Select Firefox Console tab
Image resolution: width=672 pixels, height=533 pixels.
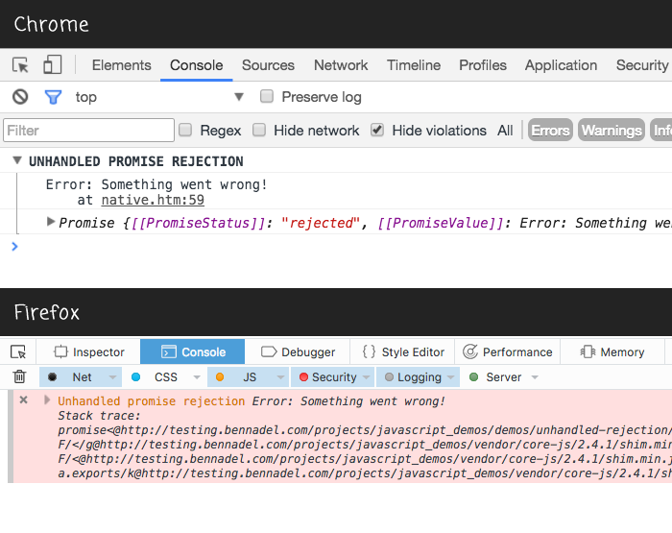point(192,352)
